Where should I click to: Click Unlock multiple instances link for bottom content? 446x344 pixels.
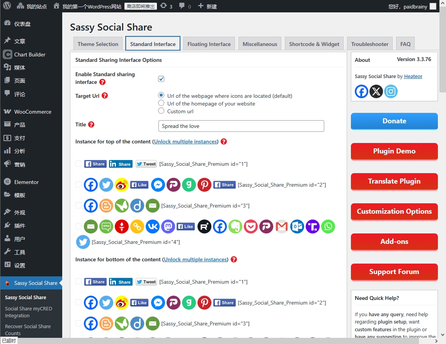click(196, 259)
